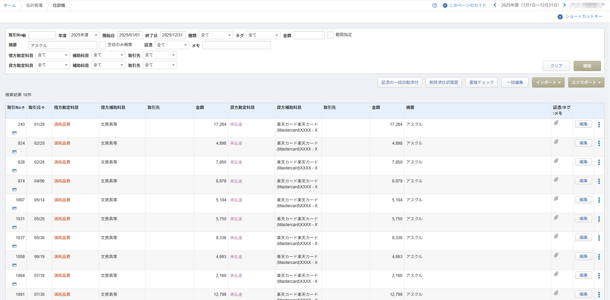Open attachment clip icon for transaction 1084

pos(556,274)
